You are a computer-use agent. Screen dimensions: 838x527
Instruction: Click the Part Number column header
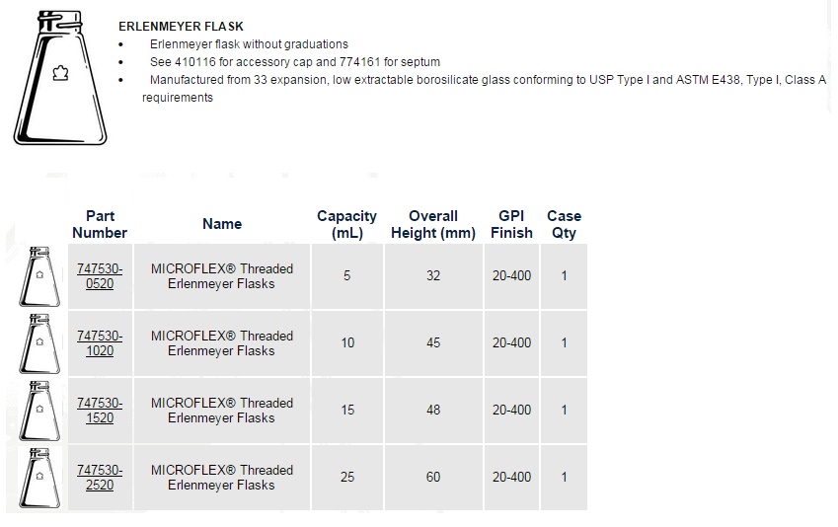click(100, 224)
